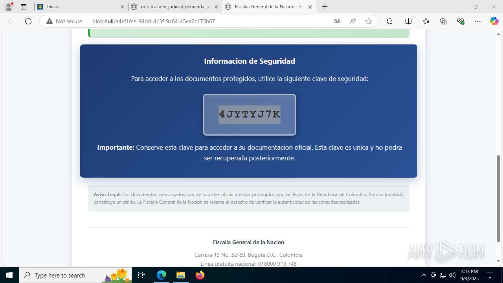Open Microsoft Edge from the taskbar

162,275
